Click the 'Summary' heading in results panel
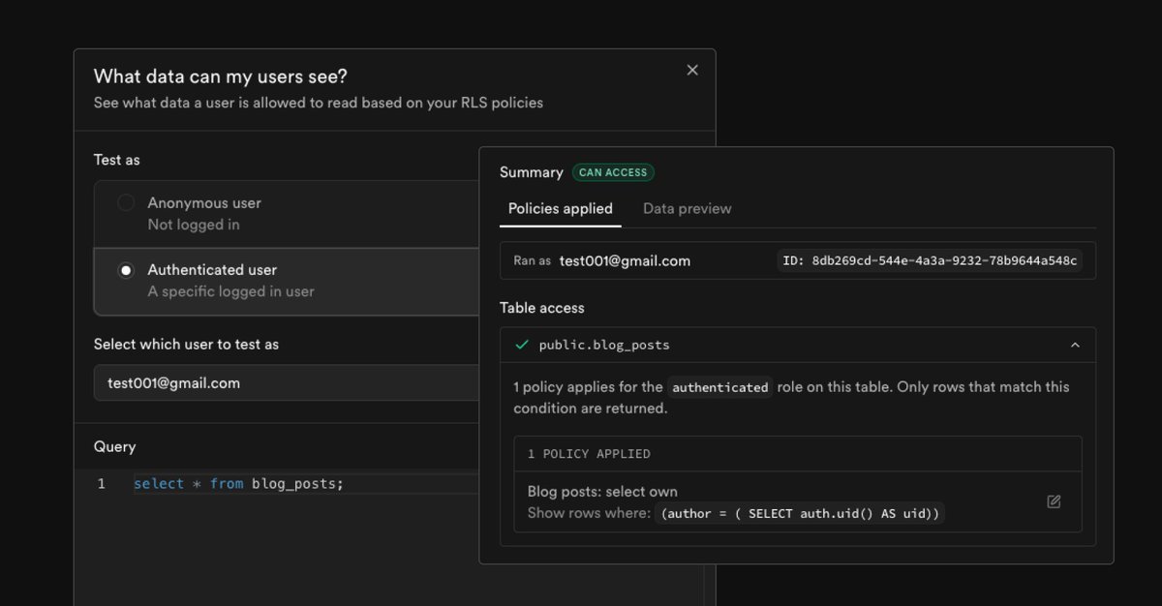Image resolution: width=1162 pixels, height=606 pixels. (531, 172)
